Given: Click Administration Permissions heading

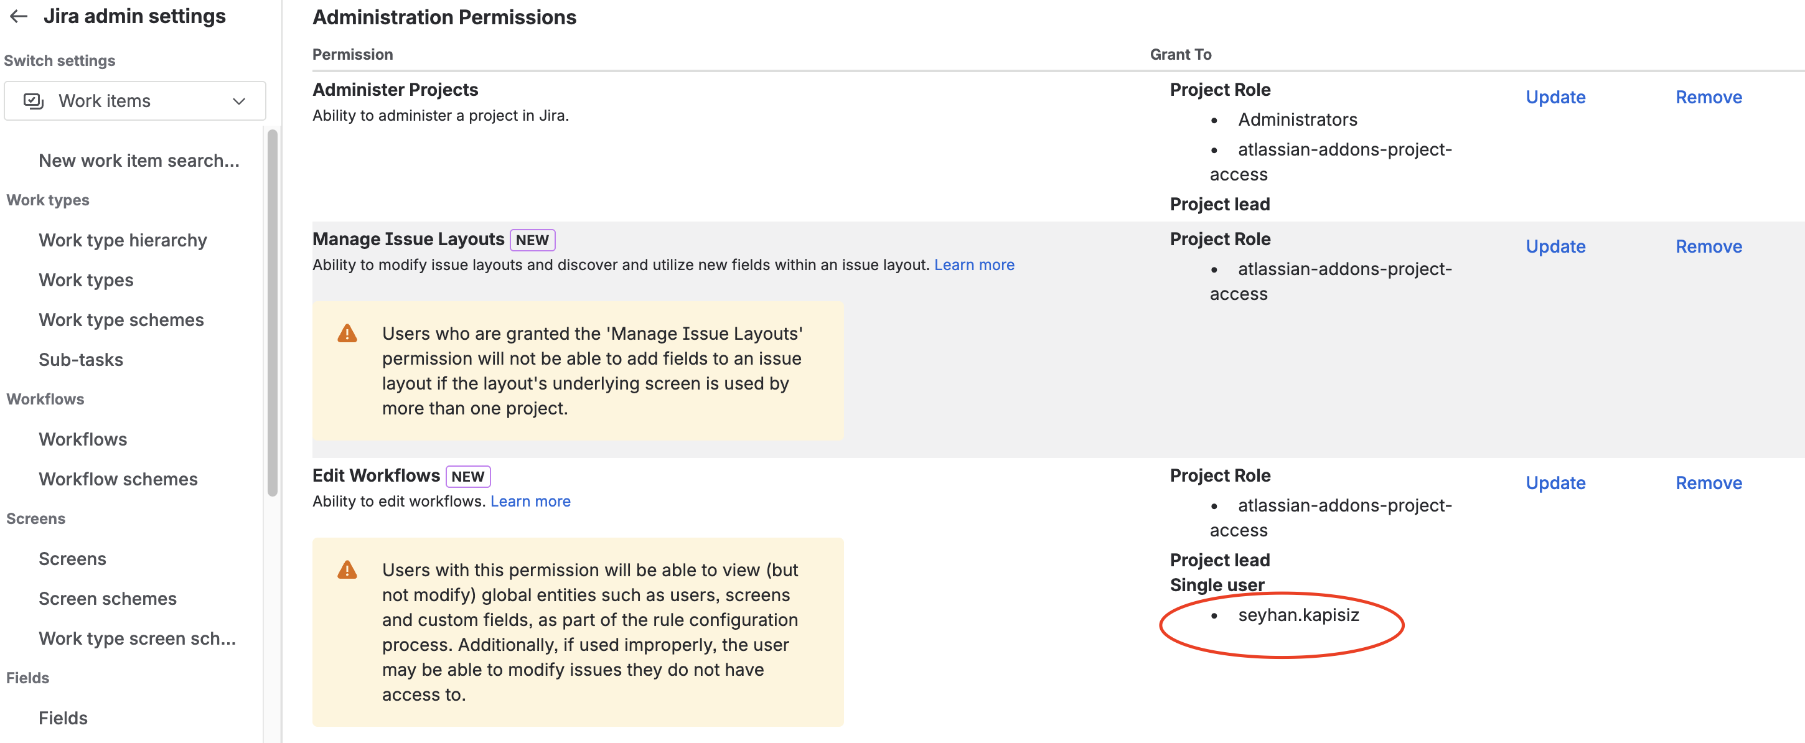Looking at the screenshot, I should (x=444, y=17).
